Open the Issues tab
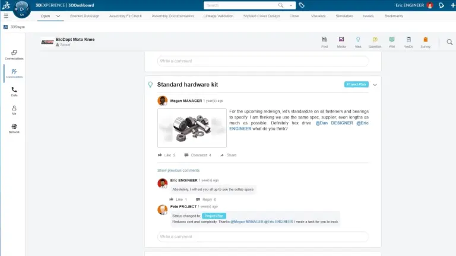 tap(368, 16)
